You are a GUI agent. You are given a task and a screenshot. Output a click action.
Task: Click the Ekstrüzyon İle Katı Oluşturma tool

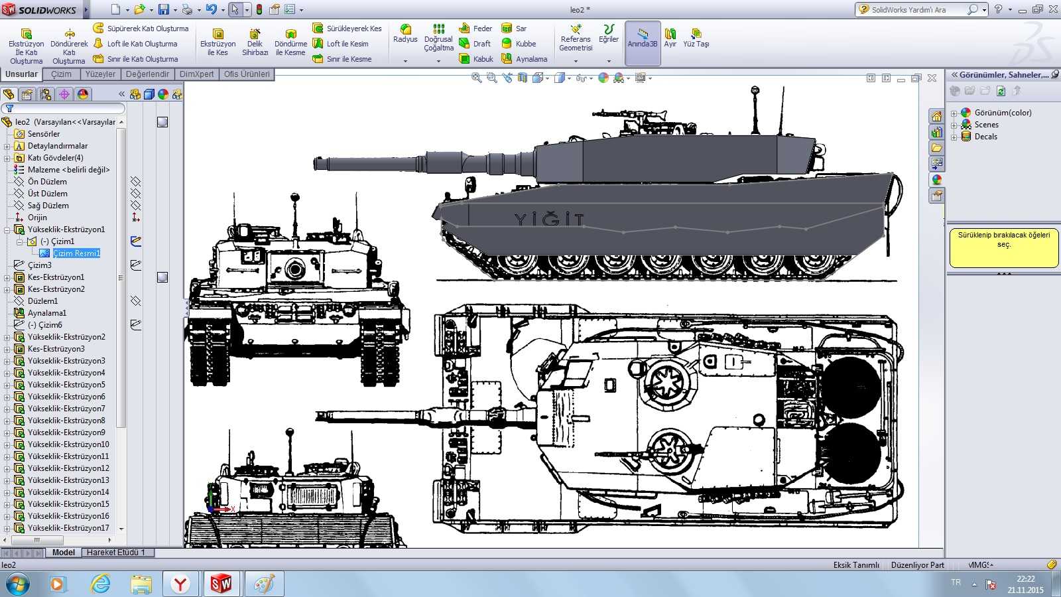point(26,45)
